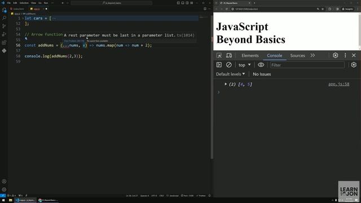
Task: Expand the folded cars array on line 1
Action: [23, 18]
